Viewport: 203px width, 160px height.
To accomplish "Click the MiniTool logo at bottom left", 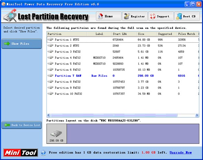I will coord(21,153).
